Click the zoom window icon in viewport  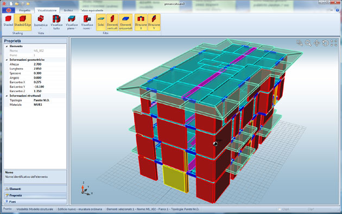(300, 43)
